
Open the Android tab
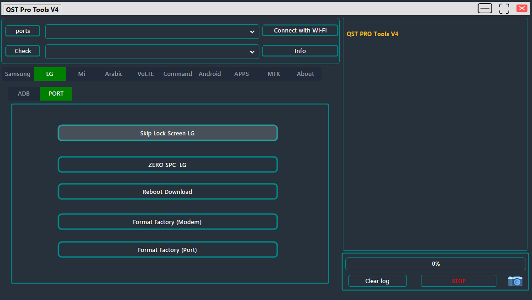pyautogui.click(x=210, y=74)
